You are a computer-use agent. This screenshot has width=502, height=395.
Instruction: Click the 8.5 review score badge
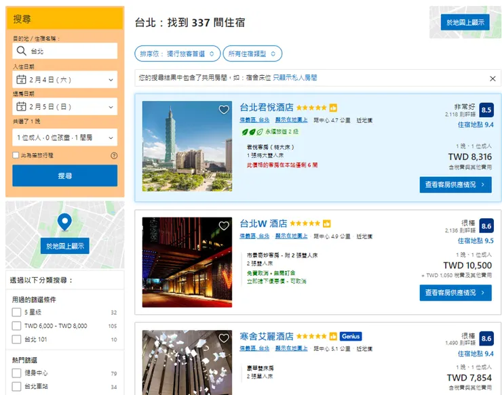(x=486, y=110)
